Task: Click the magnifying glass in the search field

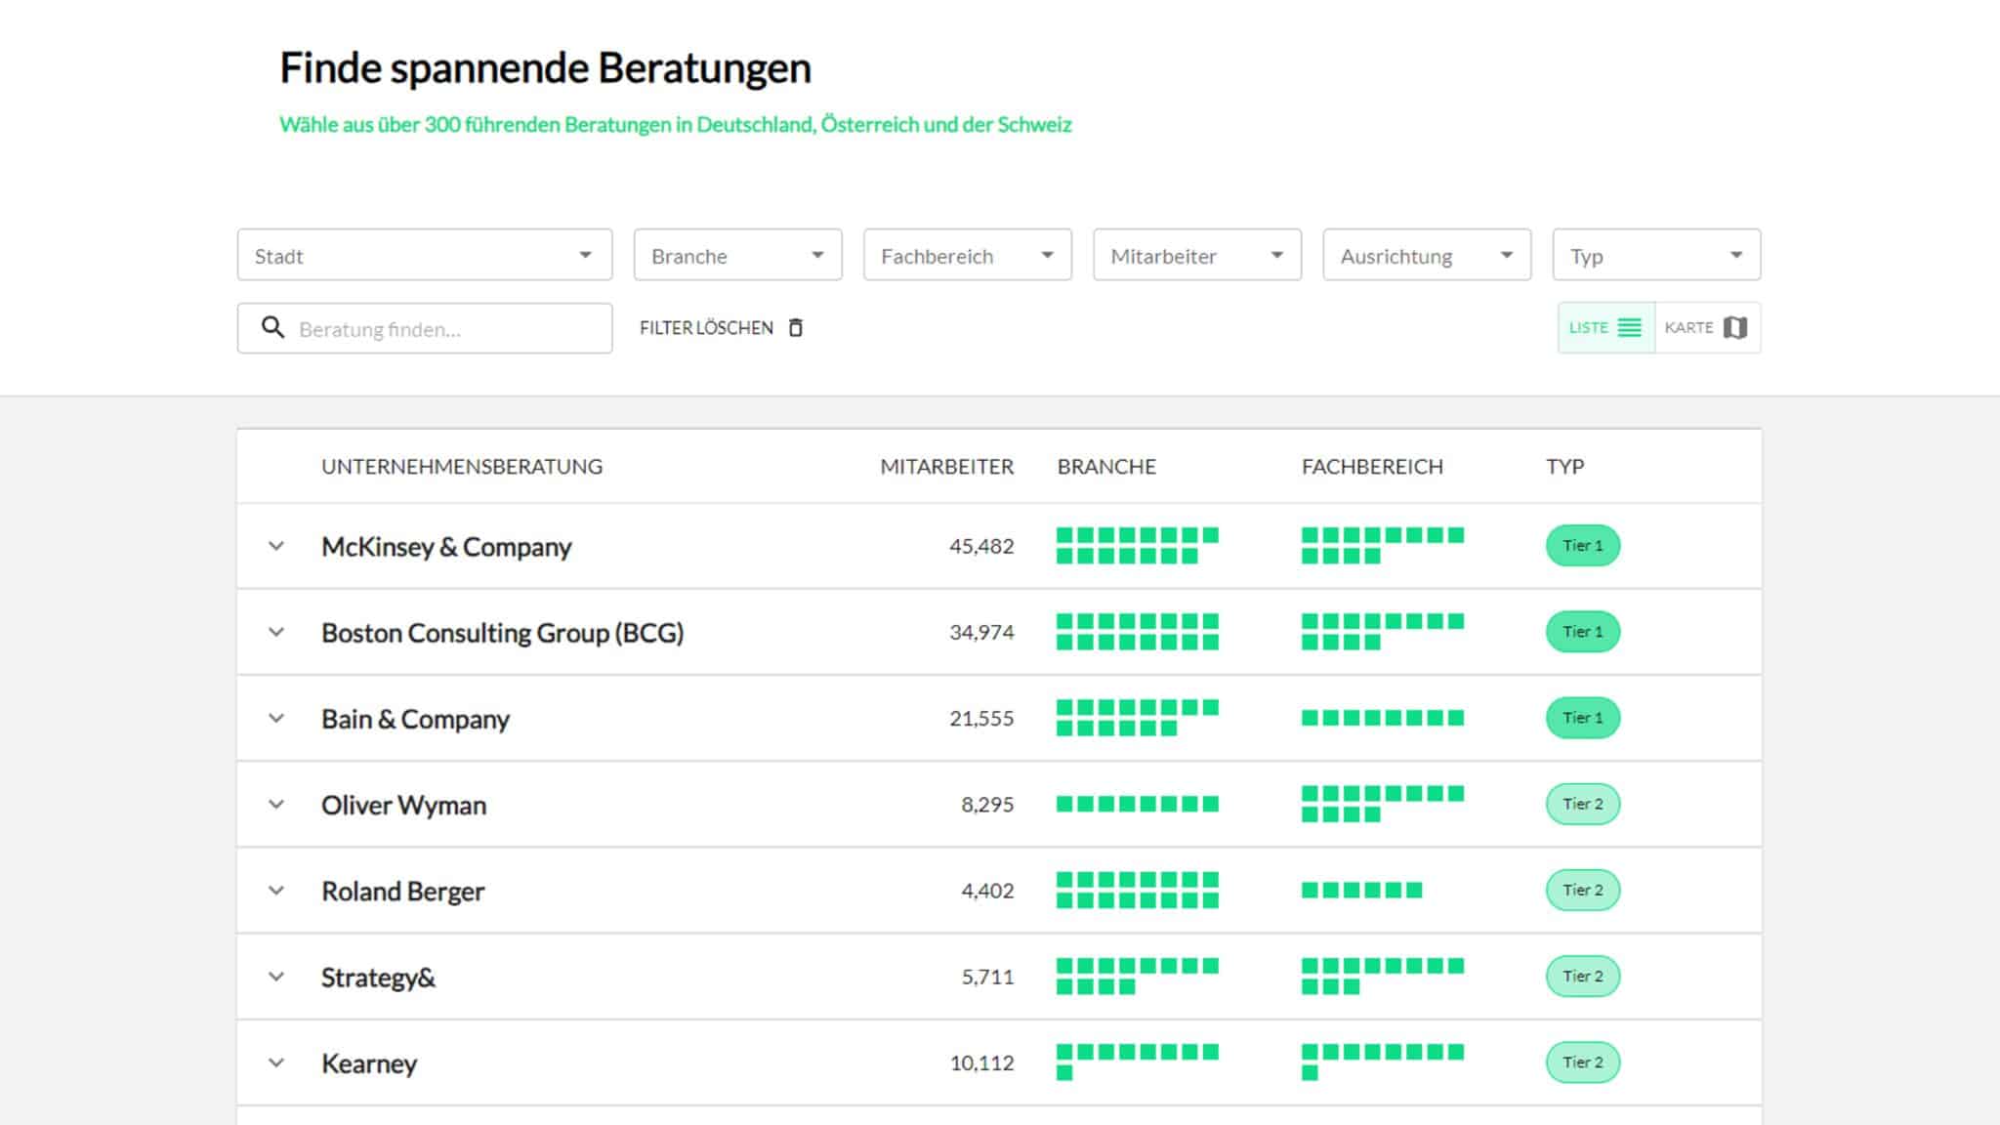Action: pyautogui.click(x=271, y=328)
